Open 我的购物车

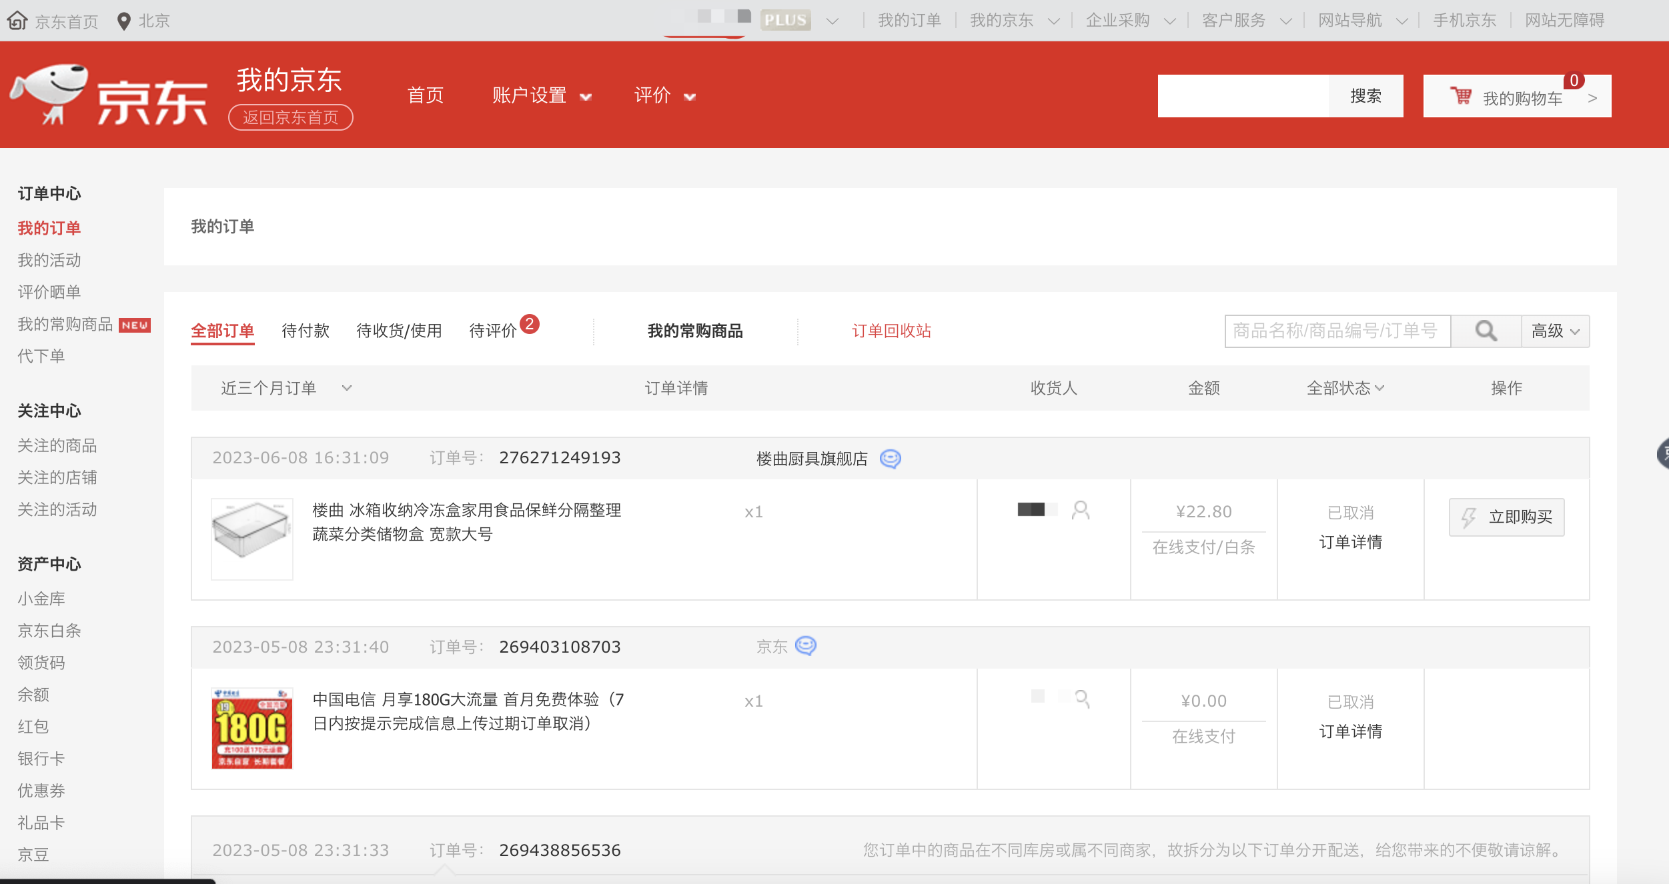click(1517, 96)
